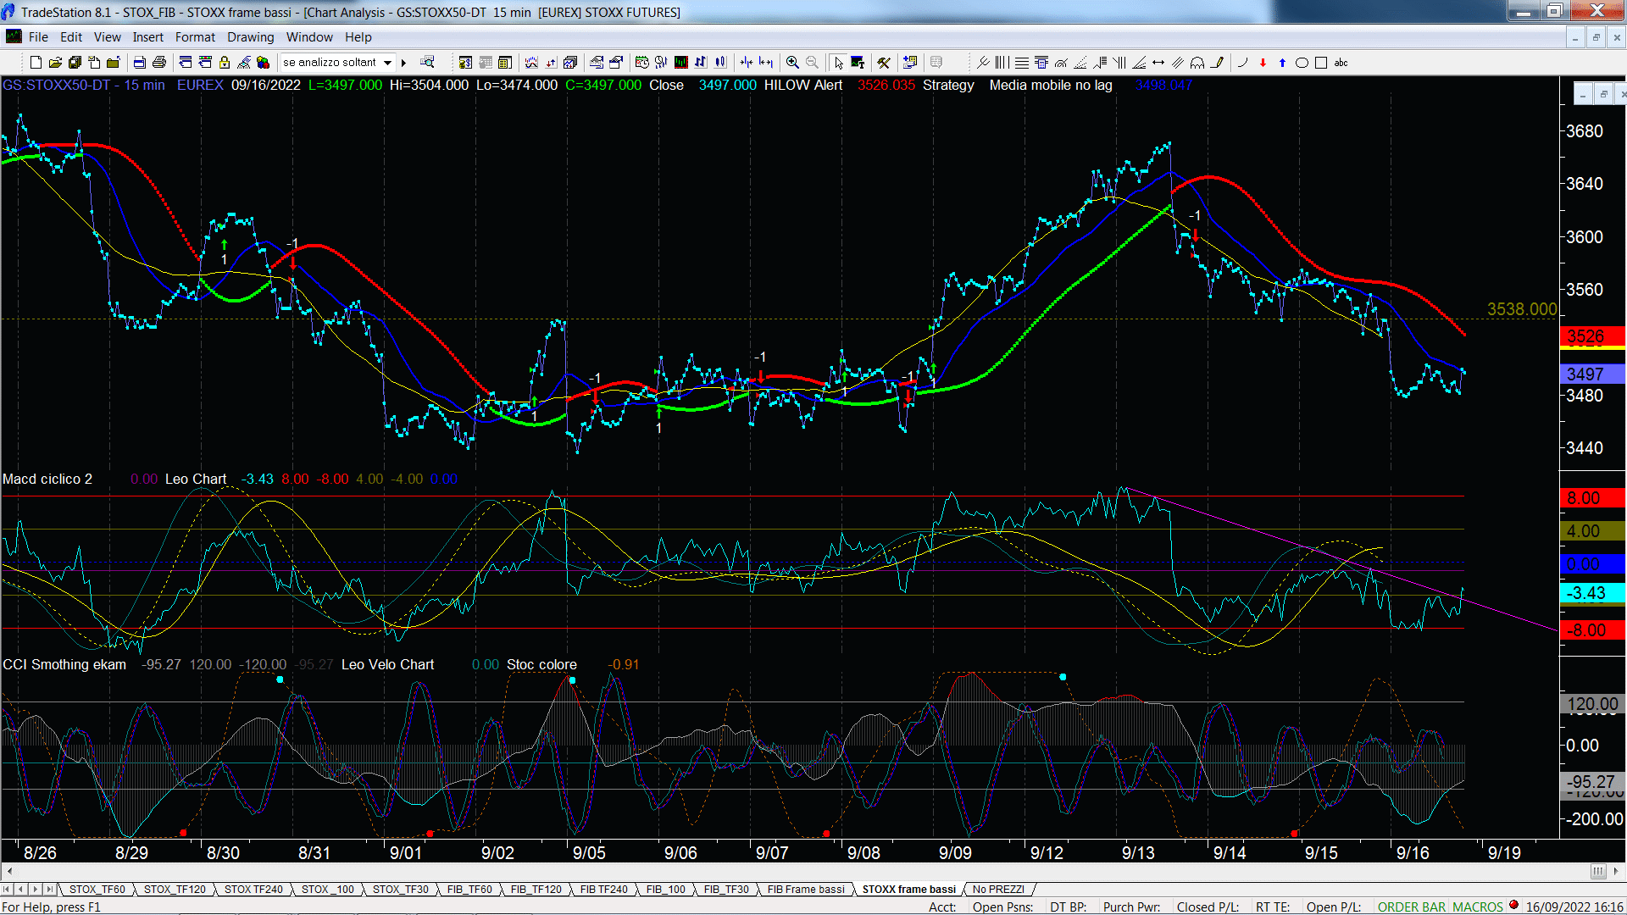This screenshot has width=1627, height=915.
Task: Select the abc Text drawing tool
Action: (1341, 63)
